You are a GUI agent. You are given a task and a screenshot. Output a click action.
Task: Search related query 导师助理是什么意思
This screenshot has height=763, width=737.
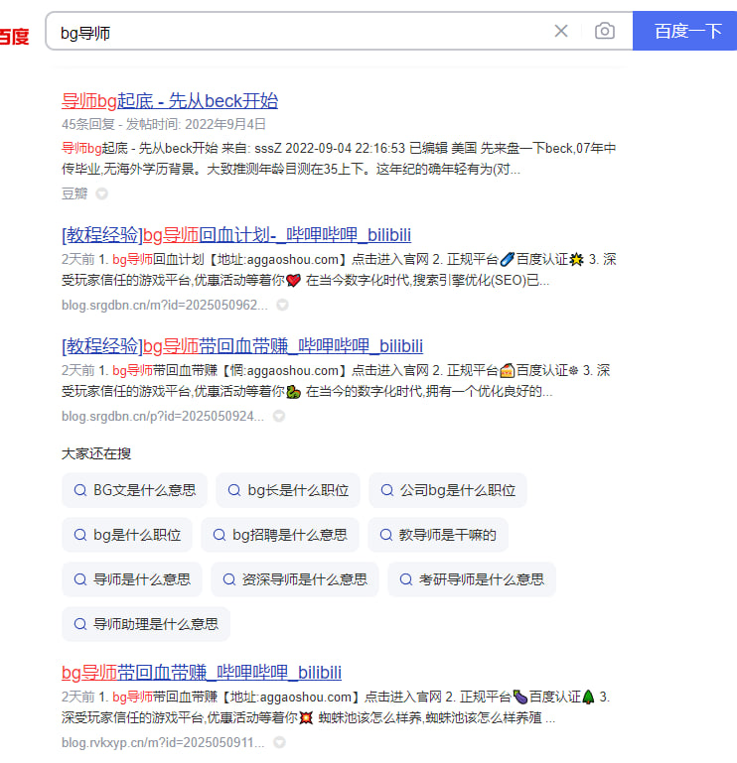pos(146,624)
